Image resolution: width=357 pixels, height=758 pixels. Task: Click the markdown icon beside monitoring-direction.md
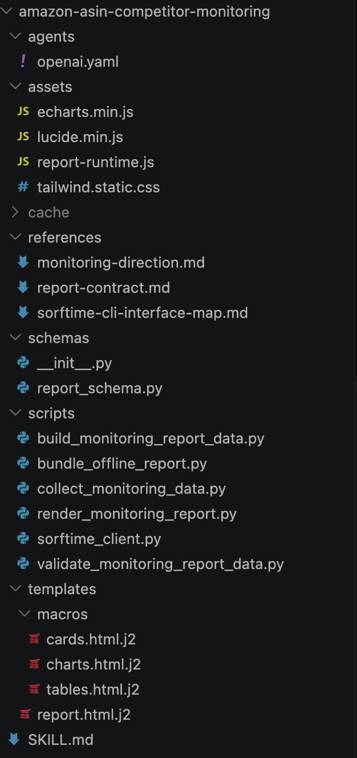pyautogui.click(x=23, y=263)
